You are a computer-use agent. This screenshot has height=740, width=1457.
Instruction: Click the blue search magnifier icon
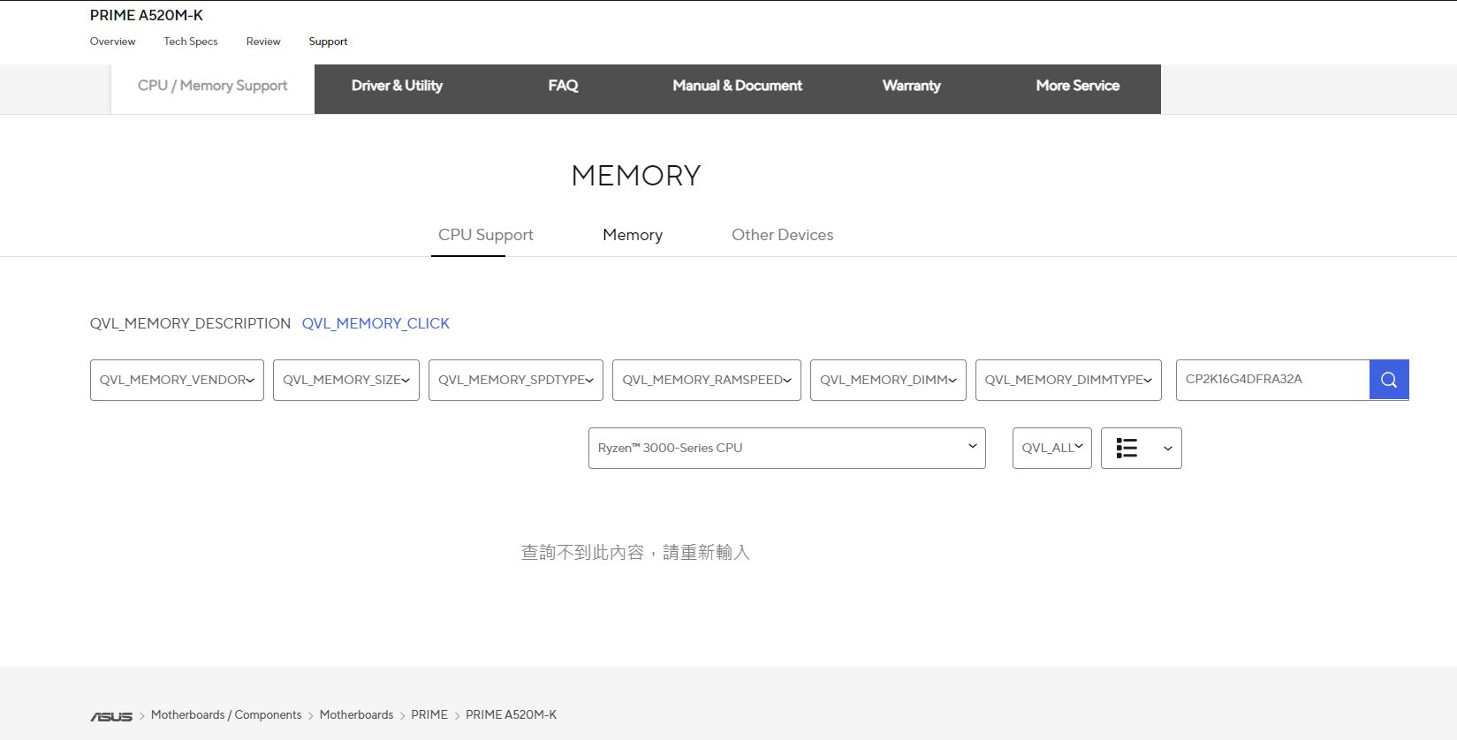click(x=1389, y=380)
